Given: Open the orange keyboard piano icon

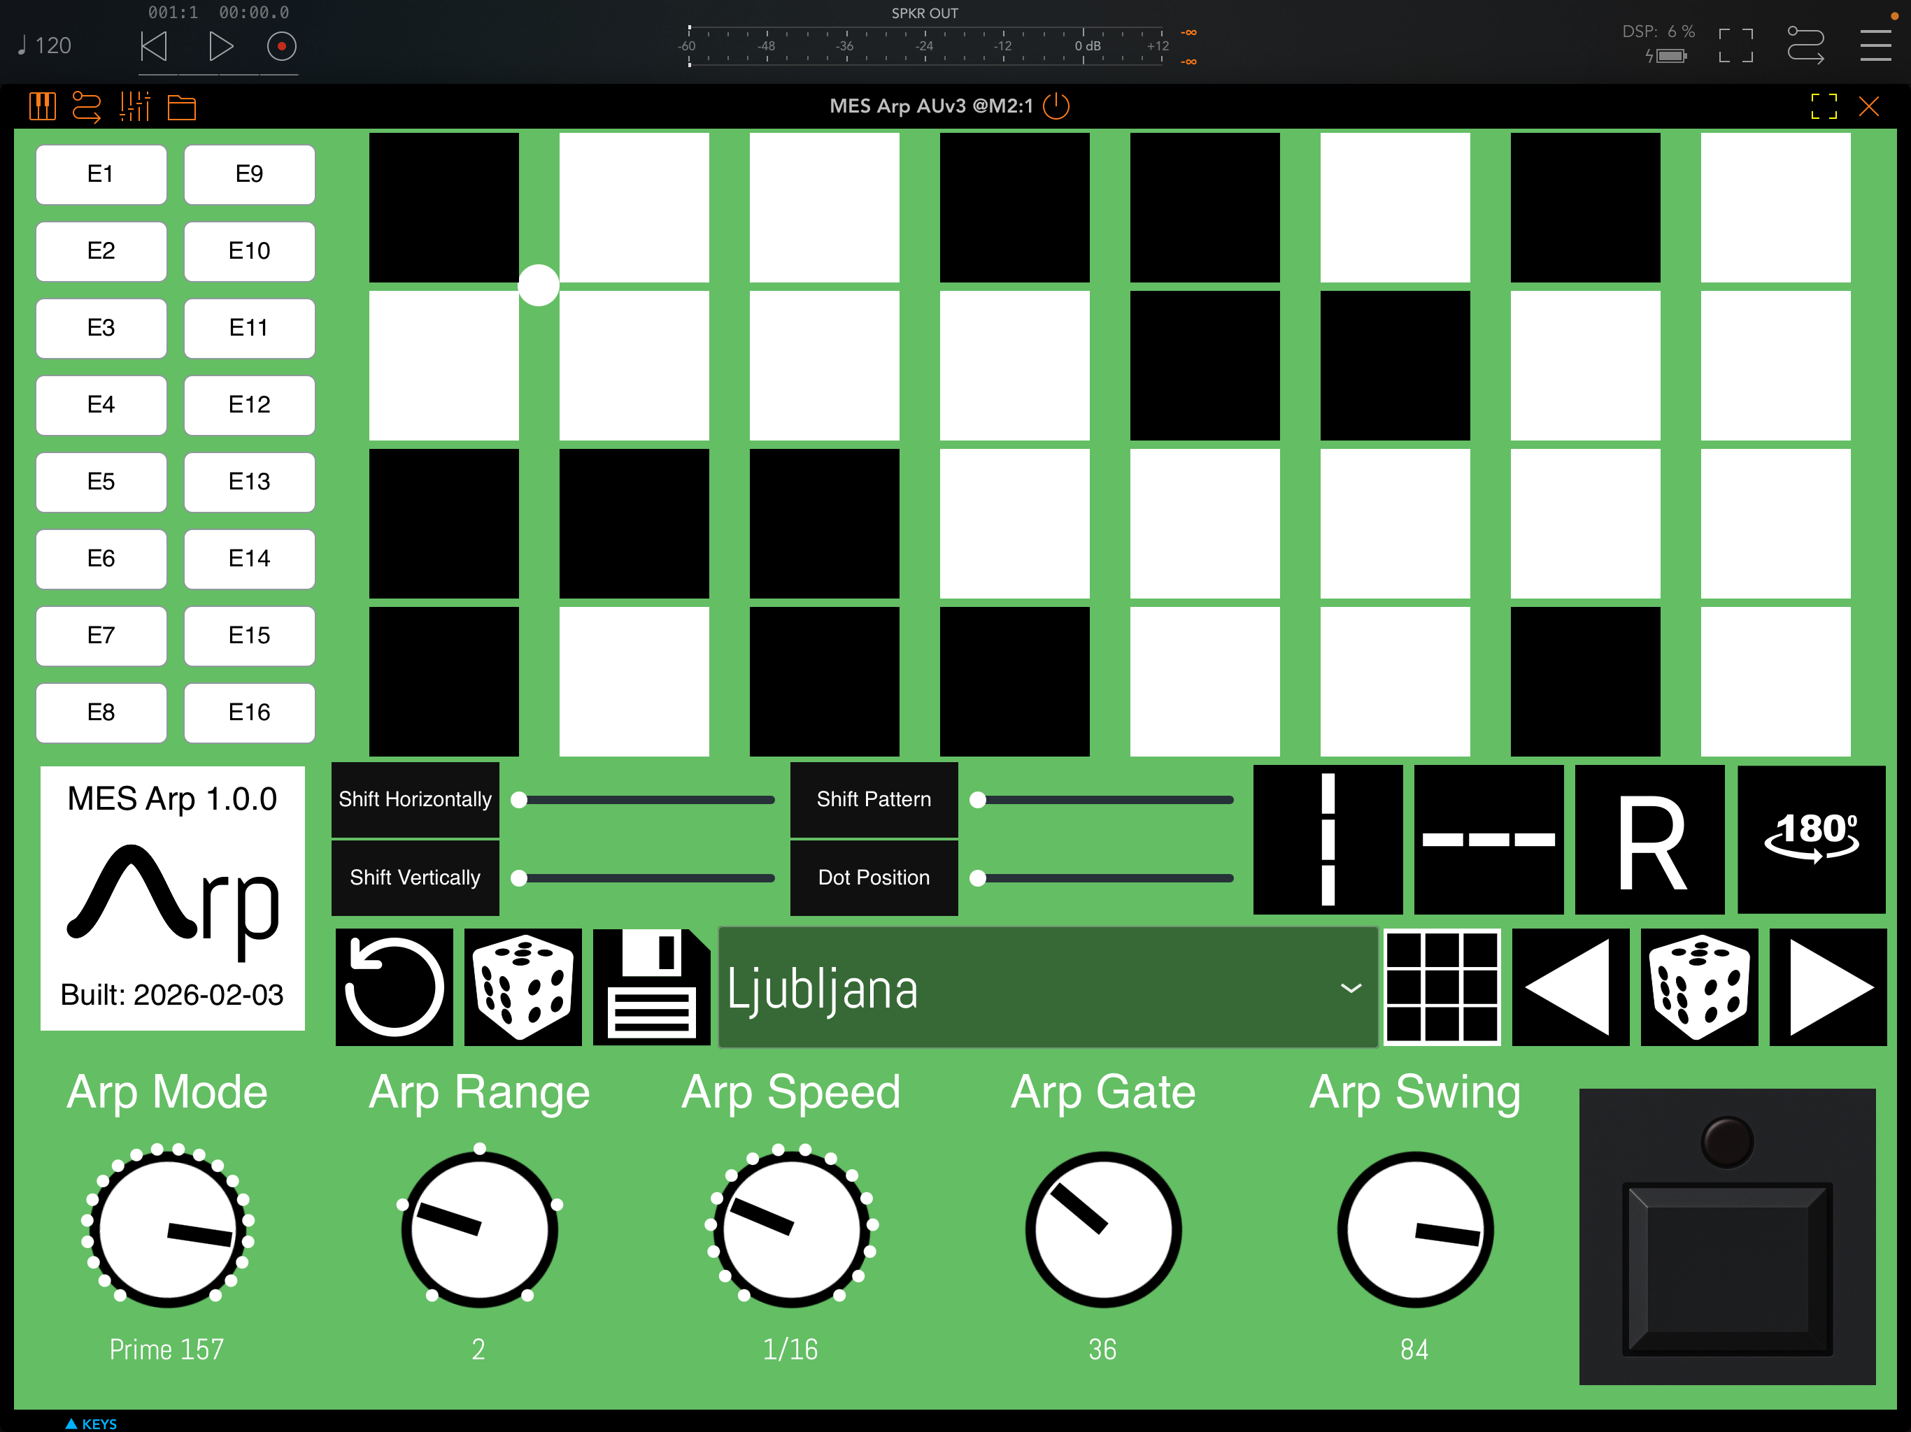Looking at the screenshot, I should click(43, 107).
